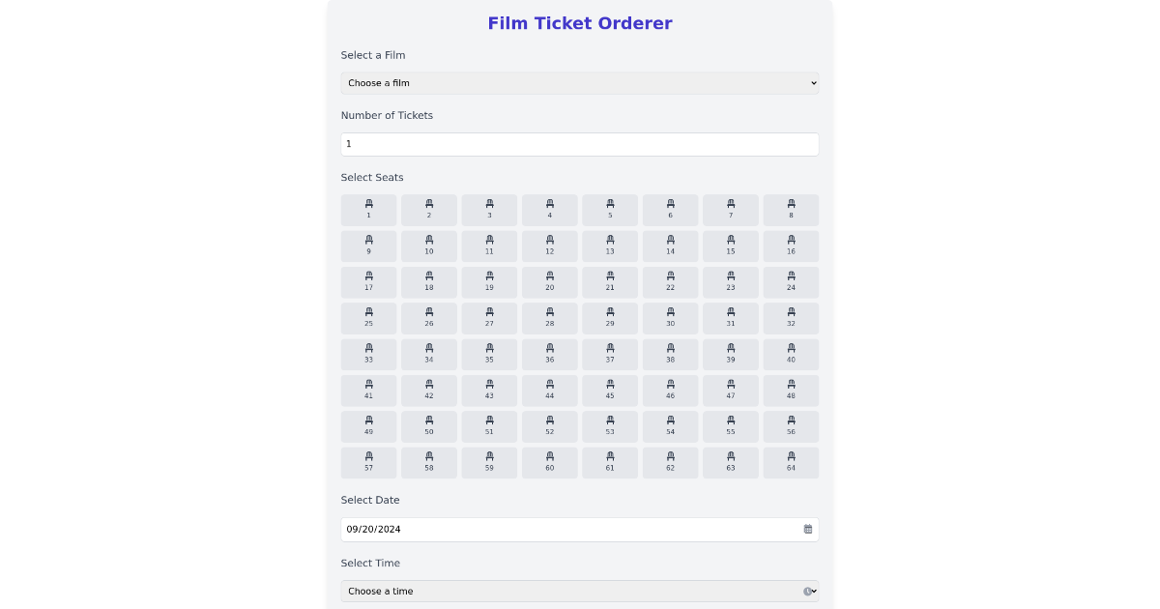Screen dimensions: 1160x609
Task: Pick seat 28 near the center
Action: [549, 318]
